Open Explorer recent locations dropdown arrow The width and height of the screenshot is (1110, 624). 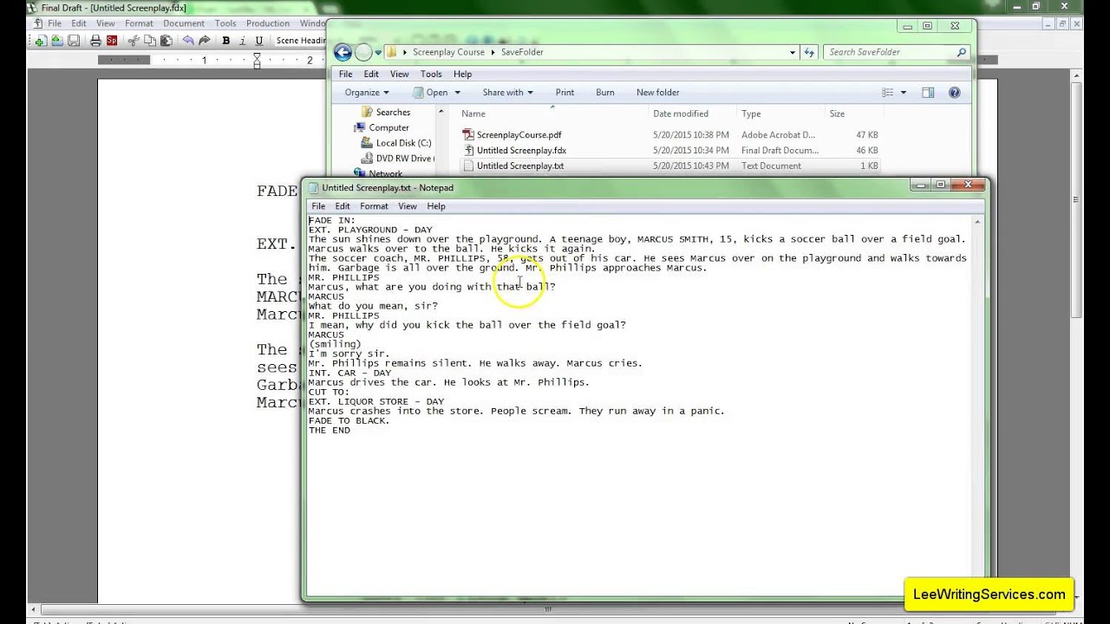coord(378,52)
